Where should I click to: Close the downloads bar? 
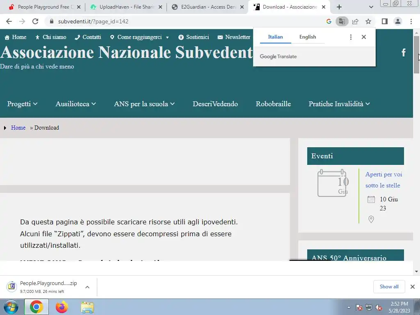413,287
